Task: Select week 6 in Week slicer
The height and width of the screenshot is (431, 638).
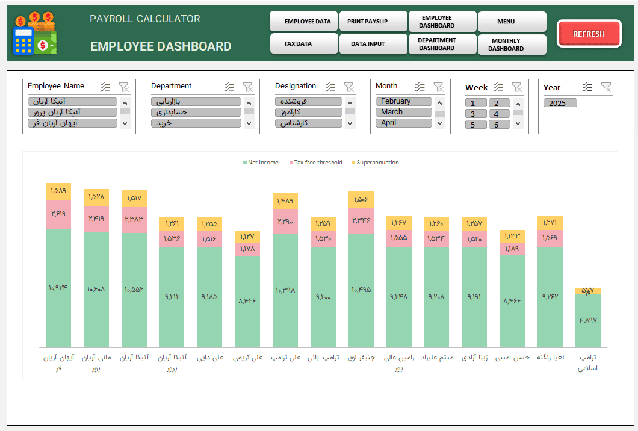Action: 499,125
